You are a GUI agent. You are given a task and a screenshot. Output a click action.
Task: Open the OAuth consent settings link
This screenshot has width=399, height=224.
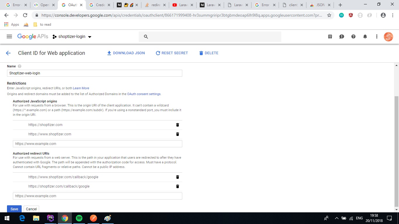click(144, 94)
